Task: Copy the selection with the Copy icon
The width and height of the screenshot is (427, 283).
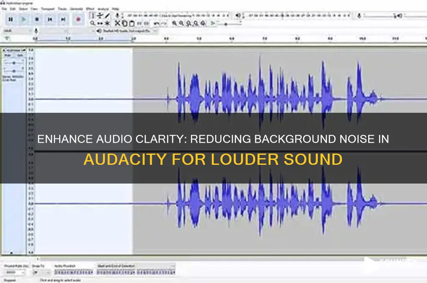Action: click(124, 23)
